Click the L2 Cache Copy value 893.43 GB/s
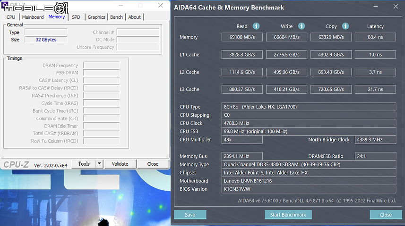 [331, 72]
